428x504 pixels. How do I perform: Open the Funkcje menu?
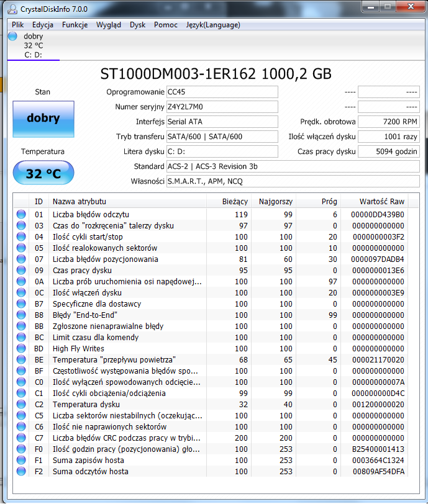click(75, 25)
